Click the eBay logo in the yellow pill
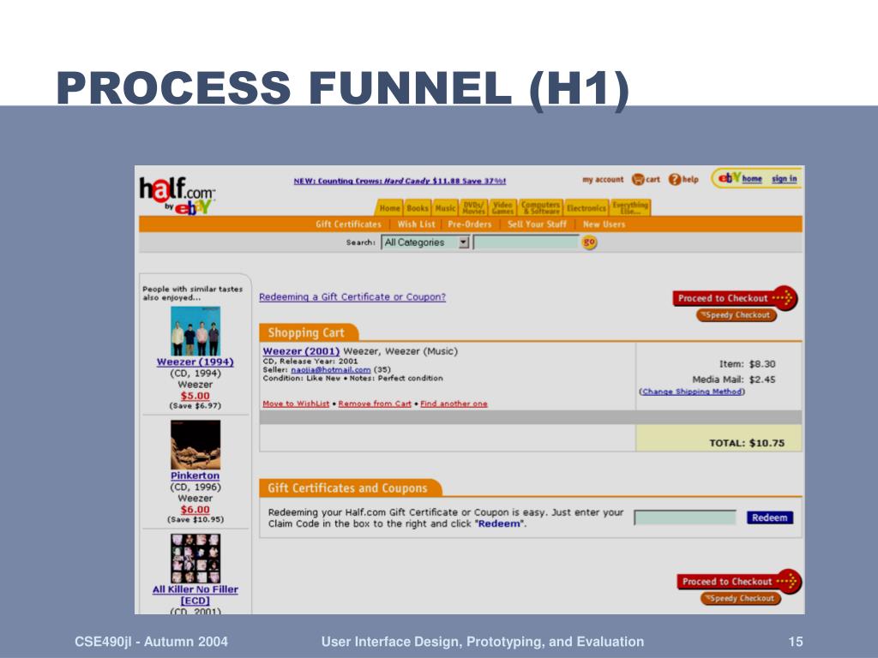The width and height of the screenshot is (878, 658). (x=730, y=178)
